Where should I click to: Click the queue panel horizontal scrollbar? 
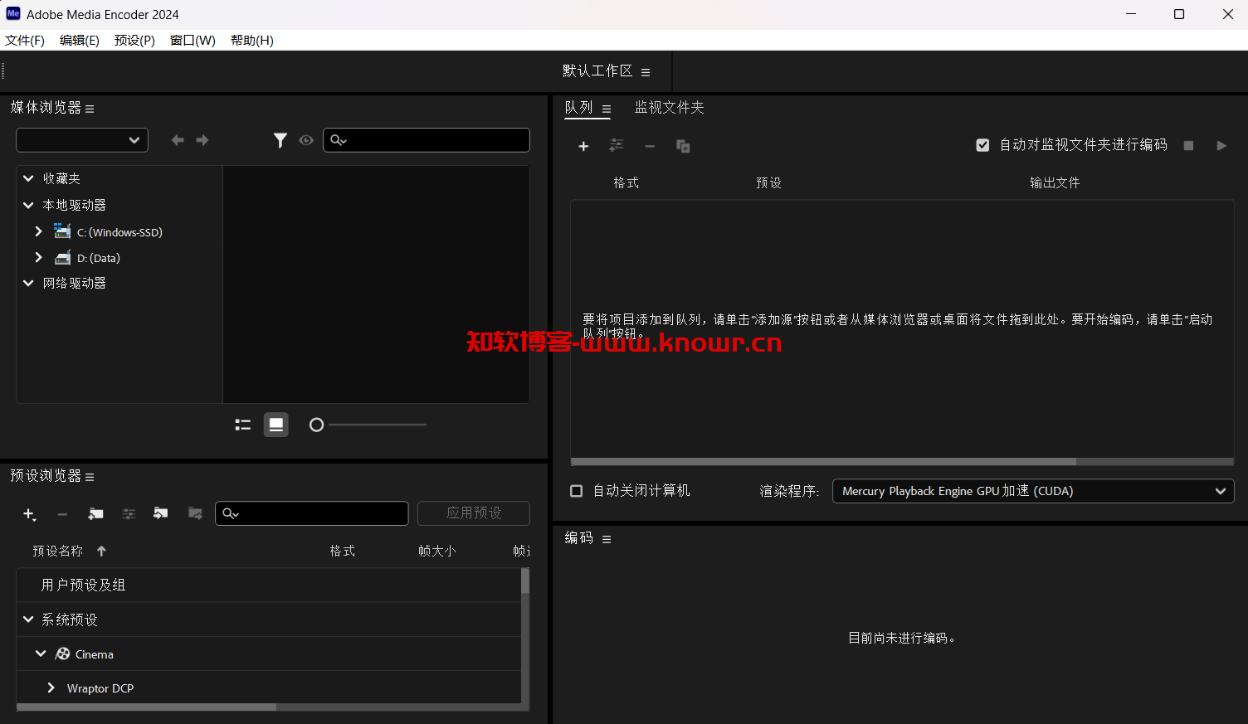click(823, 461)
